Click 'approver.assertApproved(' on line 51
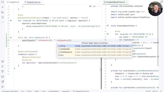 pos(34,24)
